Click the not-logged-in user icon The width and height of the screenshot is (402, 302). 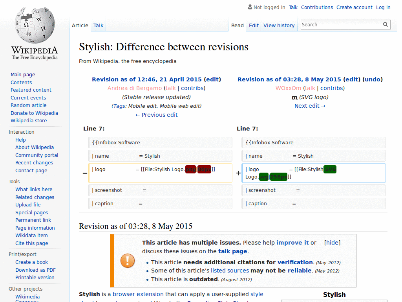(x=250, y=7)
